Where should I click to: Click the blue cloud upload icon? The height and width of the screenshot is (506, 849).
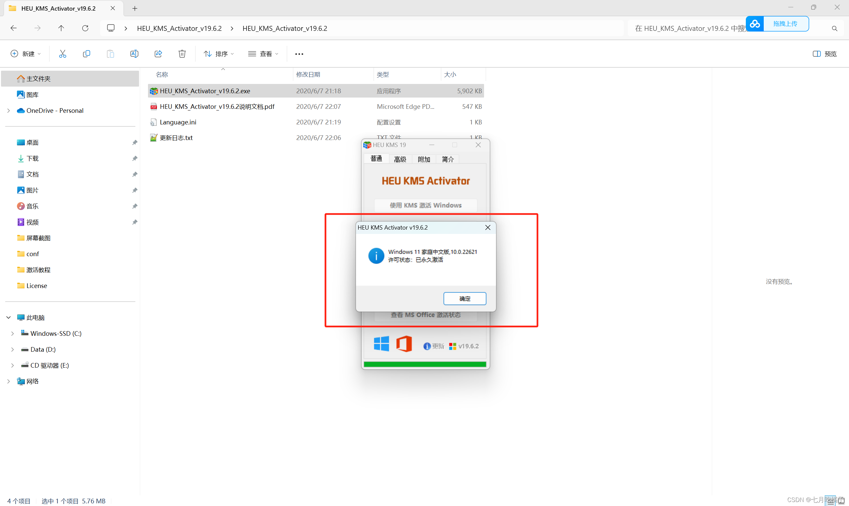click(x=754, y=24)
